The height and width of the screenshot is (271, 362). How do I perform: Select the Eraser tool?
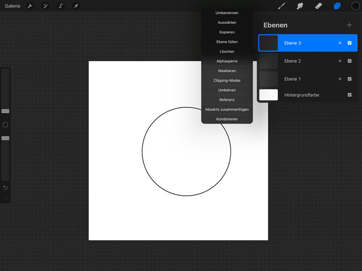(x=318, y=6)
